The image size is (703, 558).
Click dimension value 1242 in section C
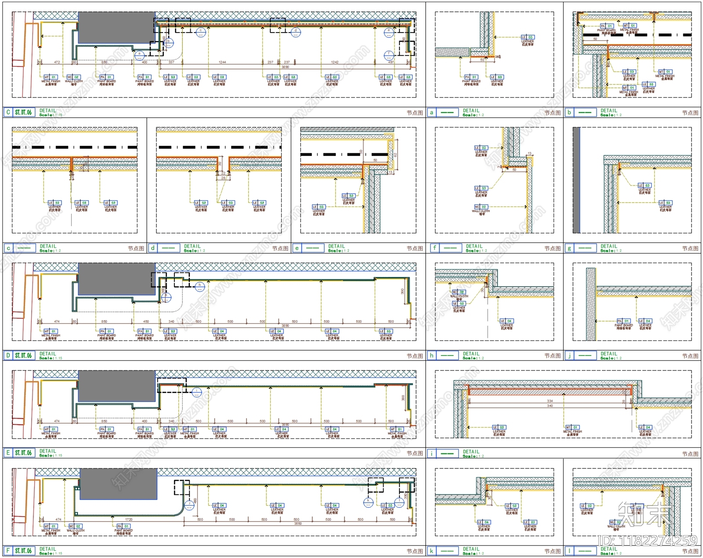tap(335, 62)
